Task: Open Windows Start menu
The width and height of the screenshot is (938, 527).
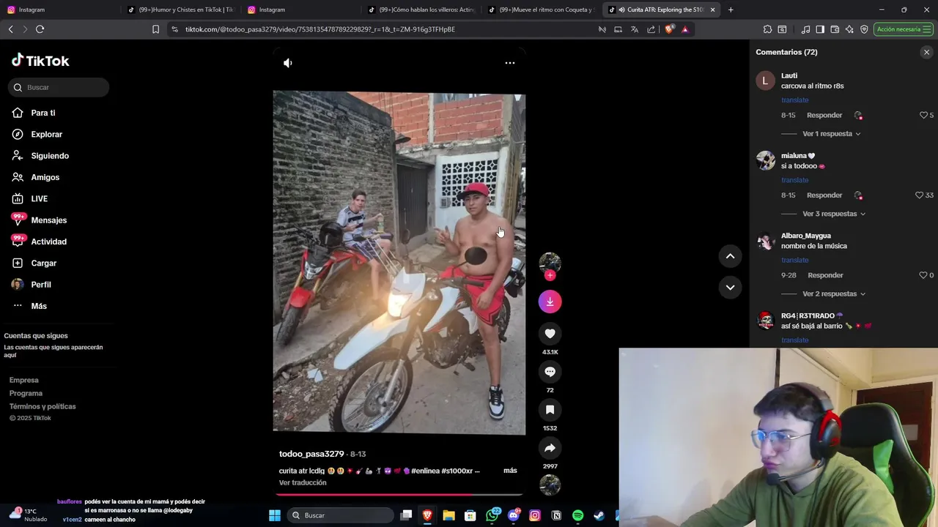Action: click(x=275, y=515)
